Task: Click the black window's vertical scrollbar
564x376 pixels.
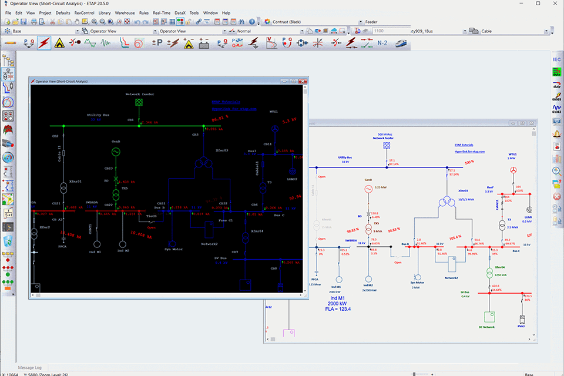Action: pos(305,188)
